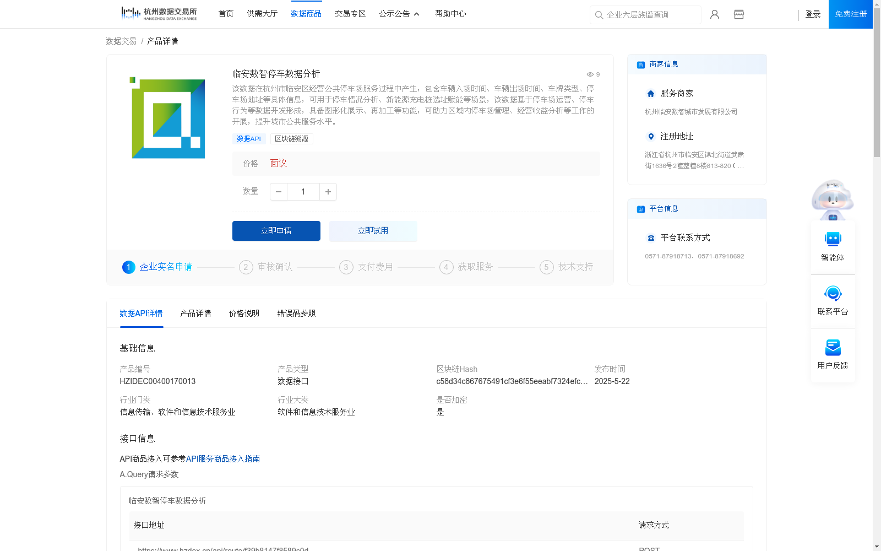This screenshot has height=551, width=881.
Task: Click 数据交易 breadcrumb link
Action: [x=121, y=41]
